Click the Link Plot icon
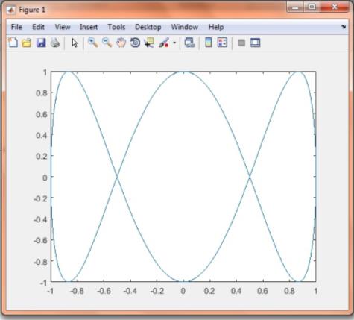Viewport: 354px width, 320px height. point(189,43)
